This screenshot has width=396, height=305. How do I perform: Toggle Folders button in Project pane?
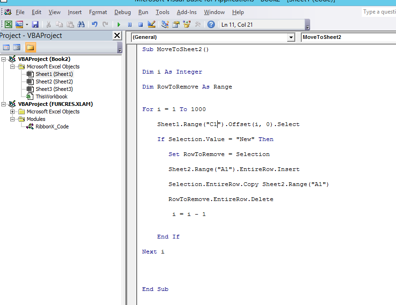pos(30,47)
